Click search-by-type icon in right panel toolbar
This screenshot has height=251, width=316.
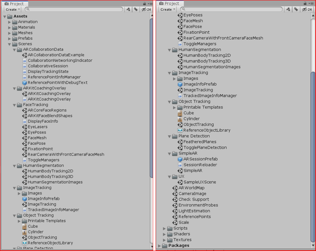[288, 10]
